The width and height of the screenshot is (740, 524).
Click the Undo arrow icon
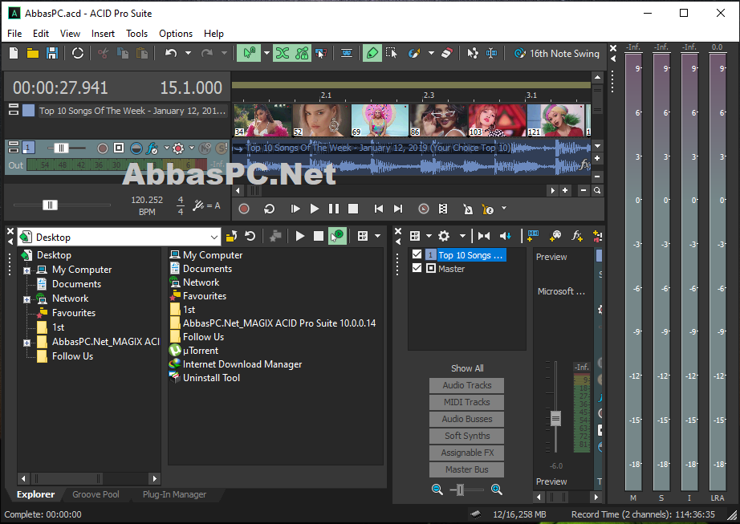(171, 53)
